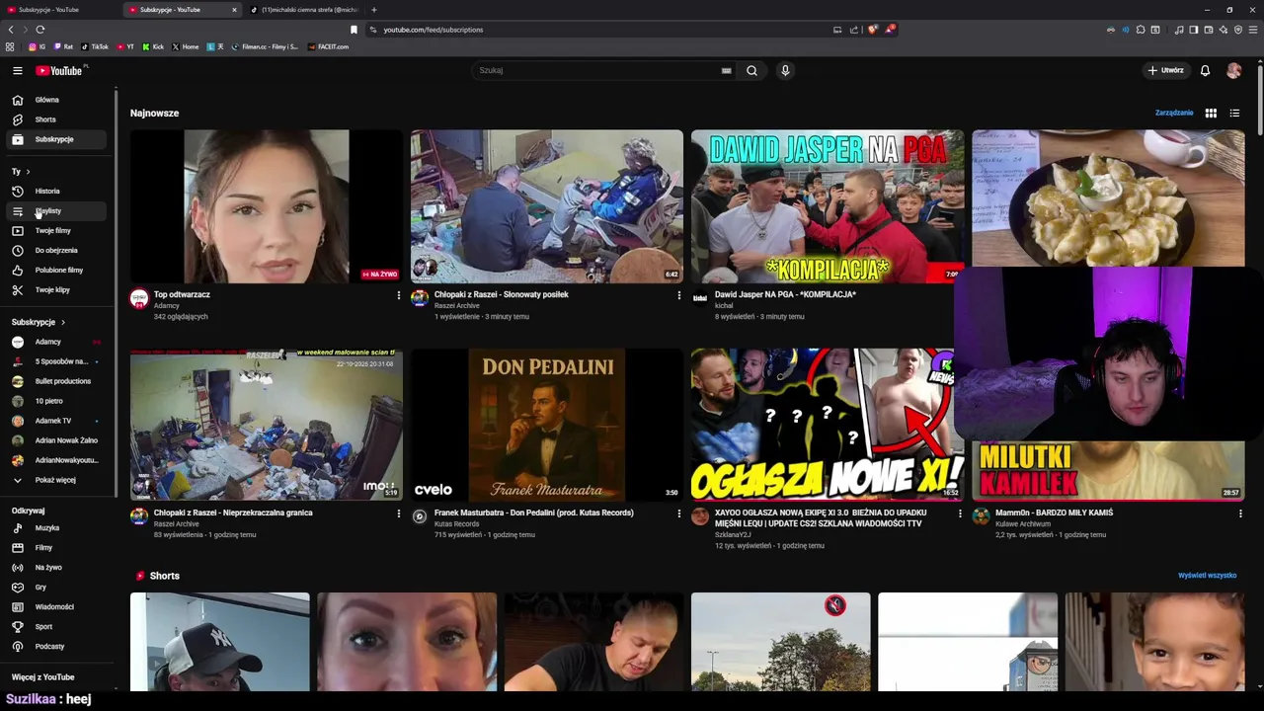The width and height of the screenshot is (1264, 711).
Task: Open options for Nieprzekraczalna granica video
Action: 399,513
